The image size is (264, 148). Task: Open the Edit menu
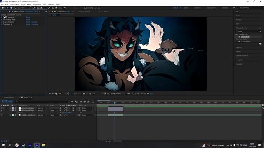point(7,5)
